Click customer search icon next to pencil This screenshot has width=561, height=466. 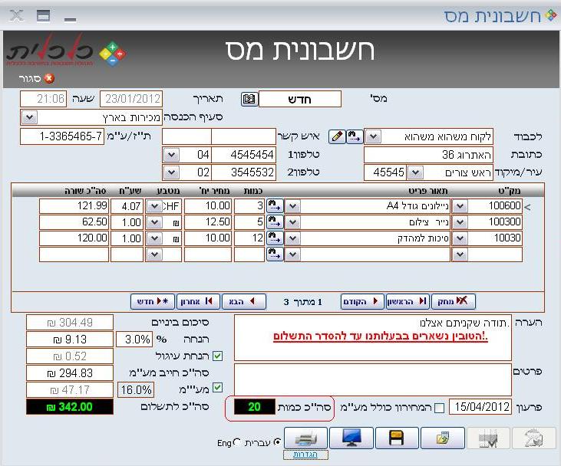pyautogui.click(x=354, y=136)
